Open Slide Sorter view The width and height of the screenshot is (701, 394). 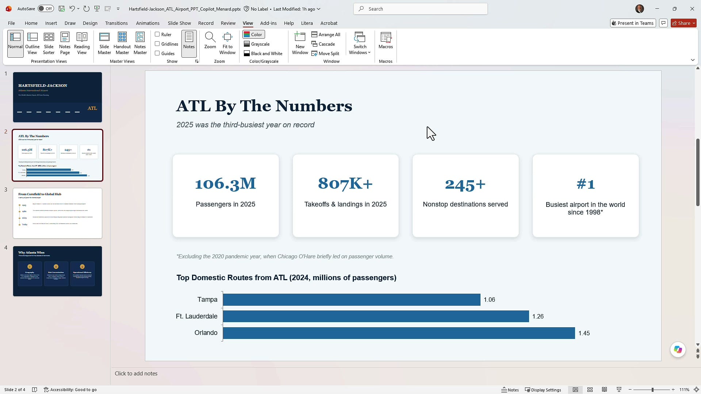click(x=49, y=43)
